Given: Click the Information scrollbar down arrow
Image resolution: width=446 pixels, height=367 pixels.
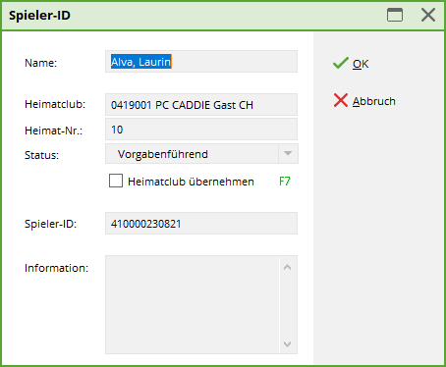Looking at the screenshot, I should click(x=288, y=344).
